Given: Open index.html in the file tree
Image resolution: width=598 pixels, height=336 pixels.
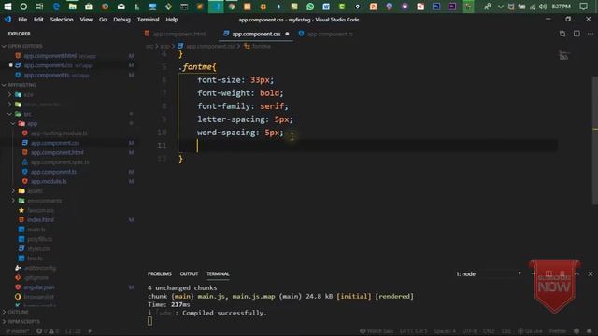Looking at the screenshot, I should 40,220.
